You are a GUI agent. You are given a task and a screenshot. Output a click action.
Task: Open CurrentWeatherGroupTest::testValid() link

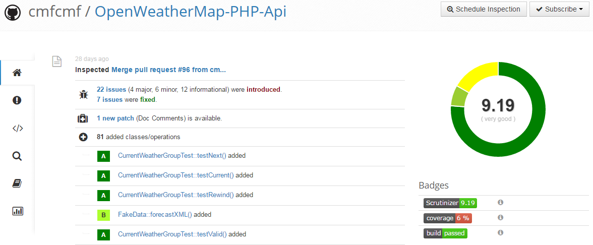(172, 234)
